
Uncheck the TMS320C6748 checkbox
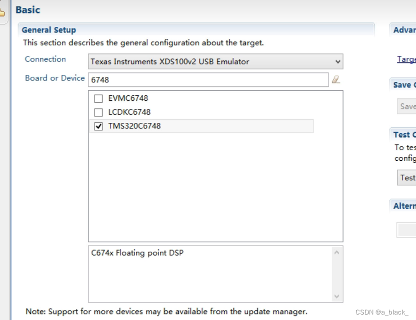coord(98,126)
